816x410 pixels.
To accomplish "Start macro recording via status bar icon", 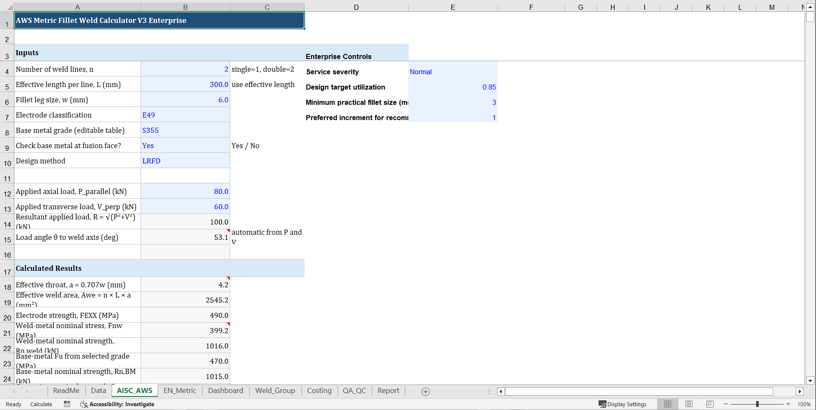I will pyautogui.click(x=67, y=404).
